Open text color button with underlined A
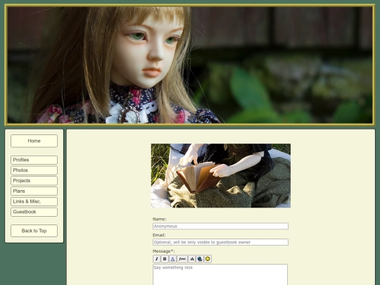This screenshot has height=285, width=380. [172, 259]
